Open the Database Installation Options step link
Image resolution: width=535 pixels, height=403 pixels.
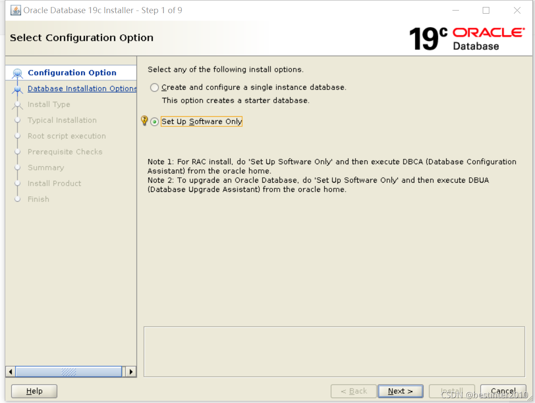82,89
